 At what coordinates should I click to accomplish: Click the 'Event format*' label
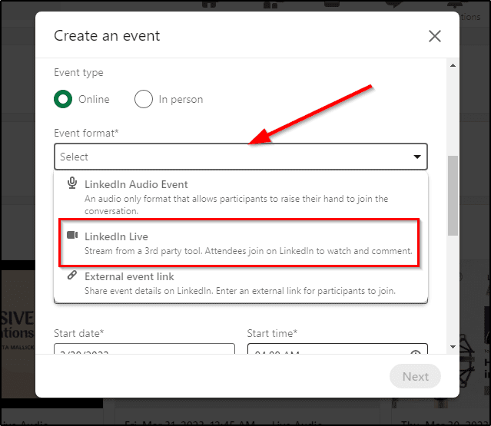click(86, 133)
